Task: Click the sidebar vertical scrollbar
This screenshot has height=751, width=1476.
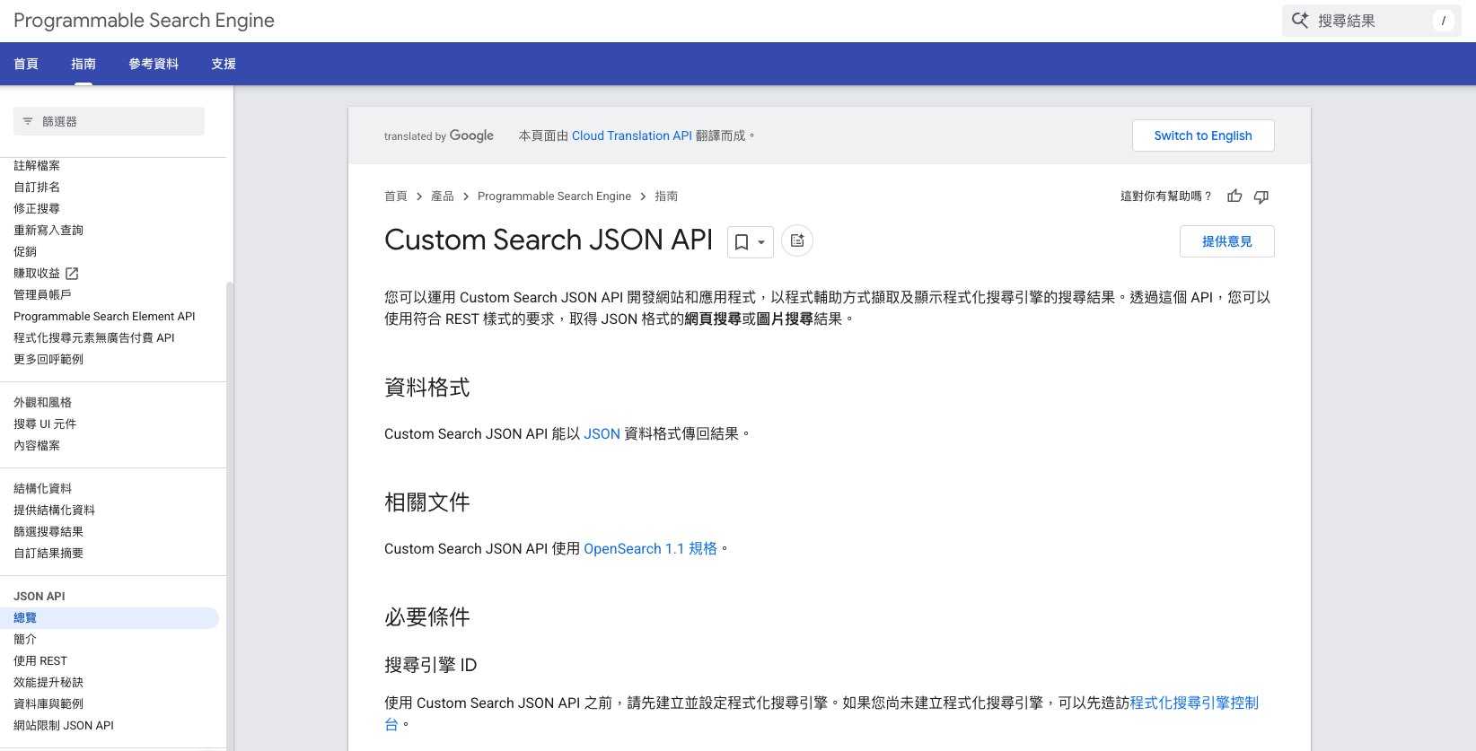Action: click(x=230, y=516)
